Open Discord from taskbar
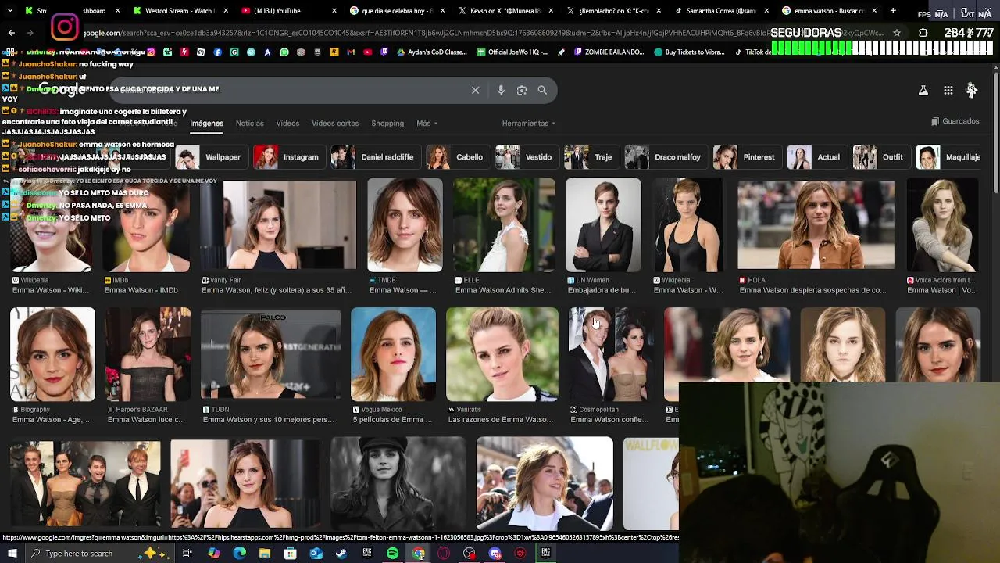 tap(495, 554)
